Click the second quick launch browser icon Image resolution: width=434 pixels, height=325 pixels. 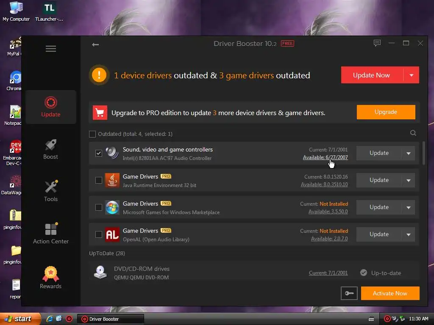pos(59,319)
